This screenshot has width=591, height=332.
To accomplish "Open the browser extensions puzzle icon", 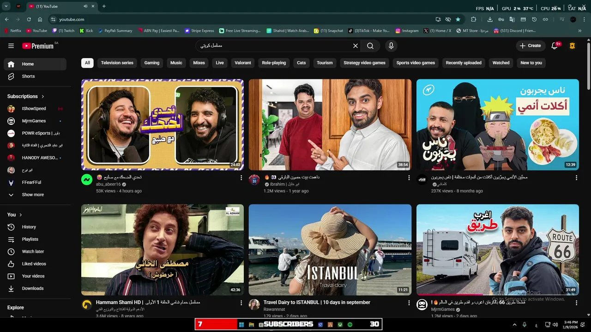I will [x=473, y=19].
